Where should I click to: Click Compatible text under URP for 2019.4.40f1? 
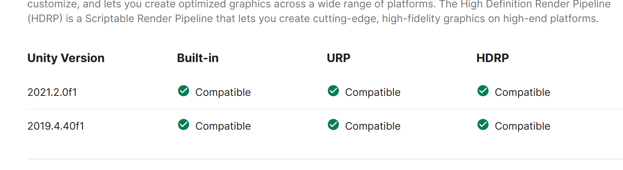[x=373, y=126]
